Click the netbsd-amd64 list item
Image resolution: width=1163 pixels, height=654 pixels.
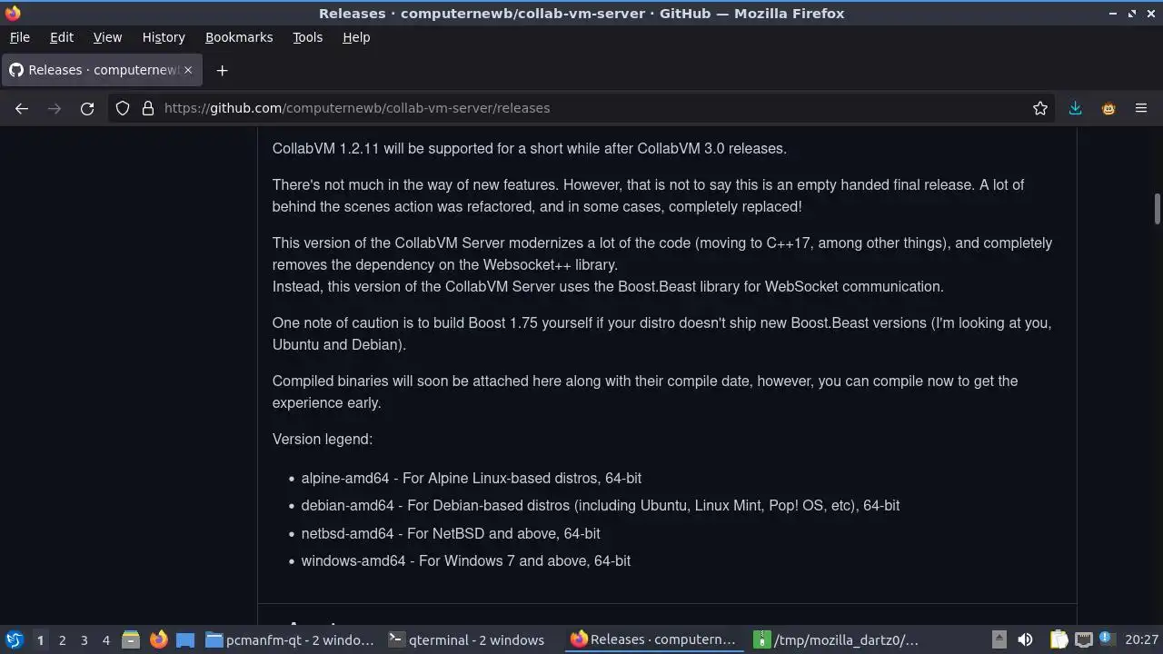click(x=451, y=533)
